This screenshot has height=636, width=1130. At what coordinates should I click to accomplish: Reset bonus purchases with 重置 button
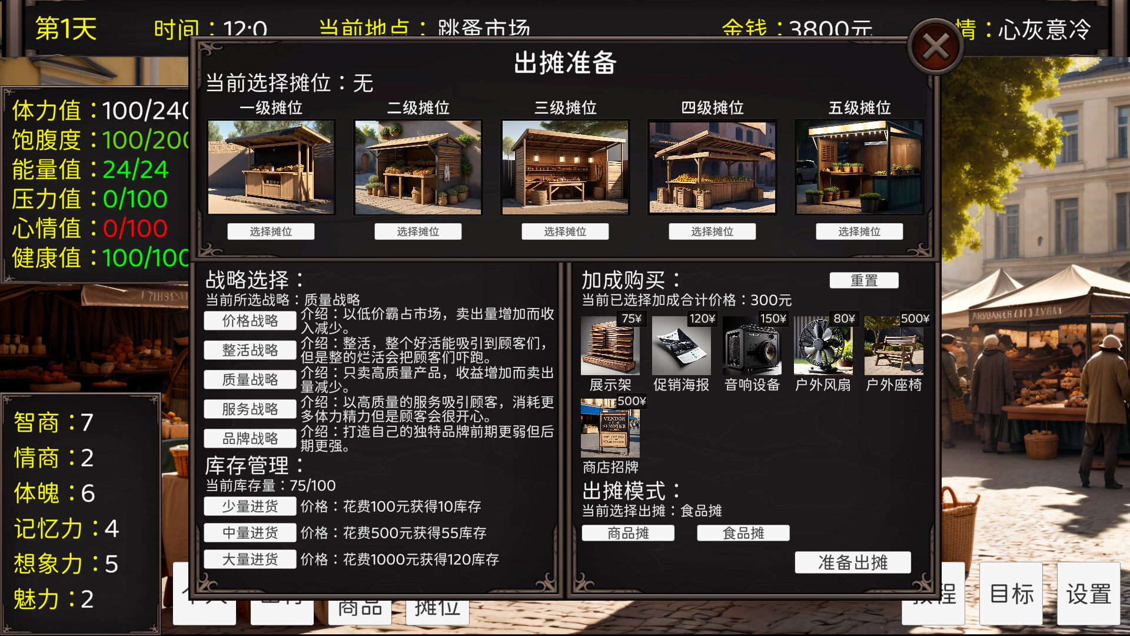[863, 280]
